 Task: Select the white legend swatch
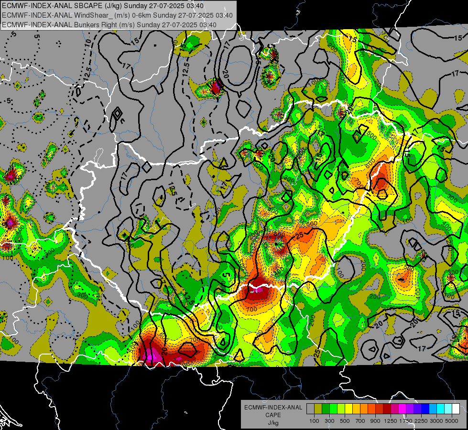coord(456,409)
